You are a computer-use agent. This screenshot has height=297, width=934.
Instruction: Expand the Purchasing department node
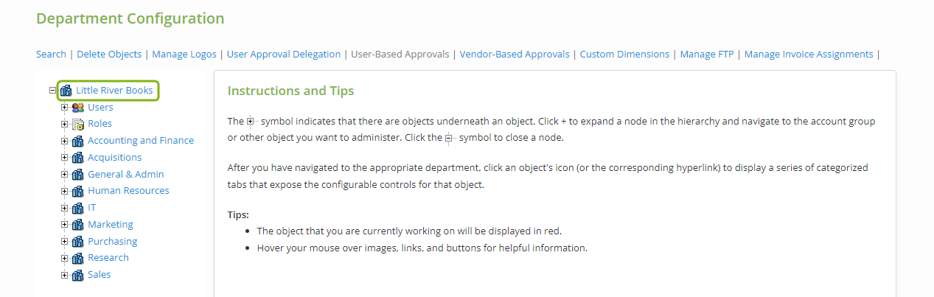65,241
